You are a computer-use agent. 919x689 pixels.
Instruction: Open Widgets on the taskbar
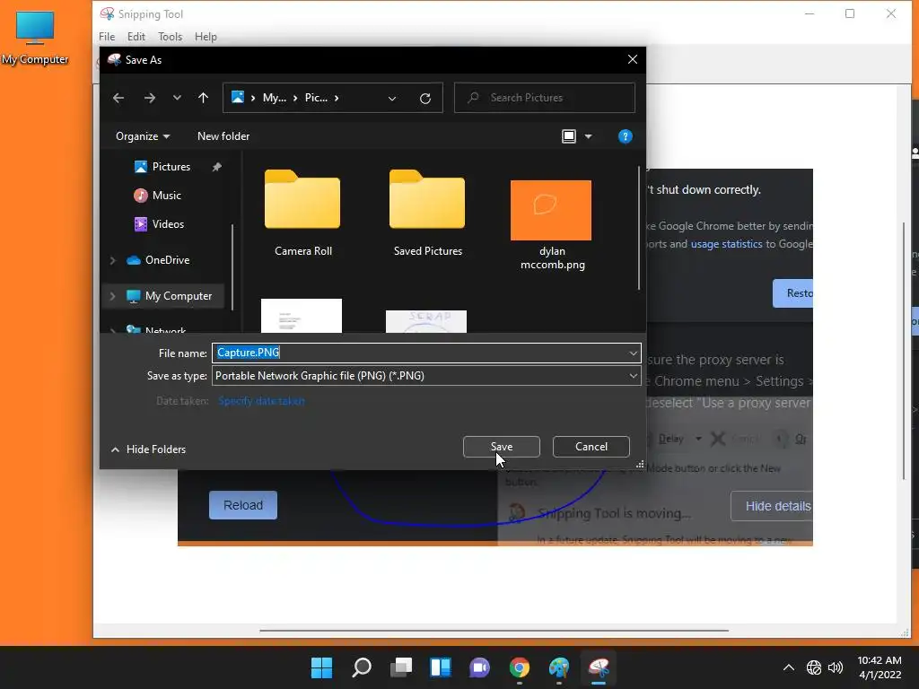coord(441,667)
